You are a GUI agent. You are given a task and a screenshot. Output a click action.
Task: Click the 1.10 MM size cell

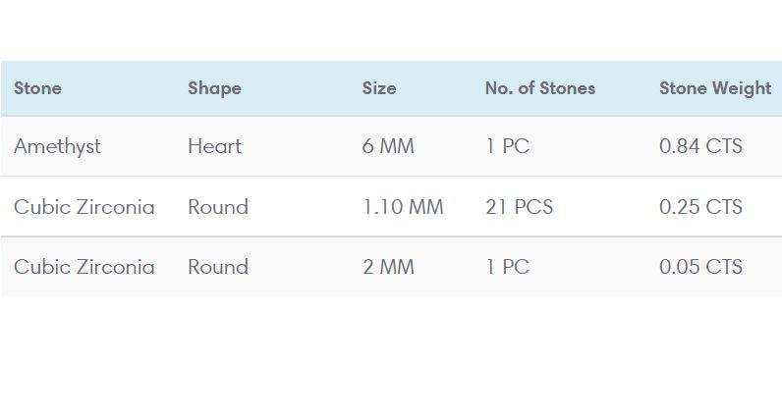403,207
